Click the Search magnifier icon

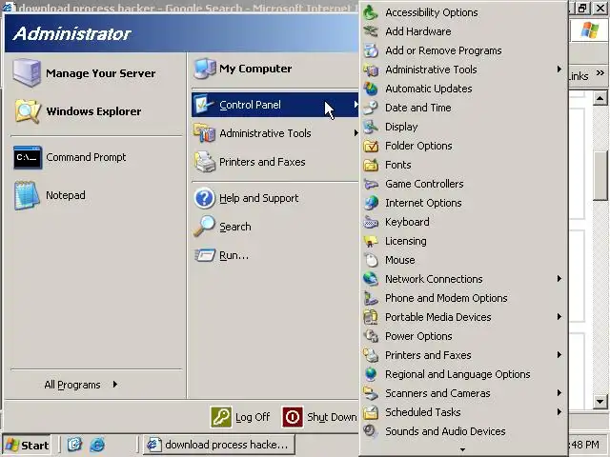(x=204, y=227)
